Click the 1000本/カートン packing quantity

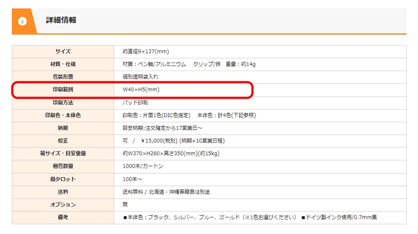(143, 166)
